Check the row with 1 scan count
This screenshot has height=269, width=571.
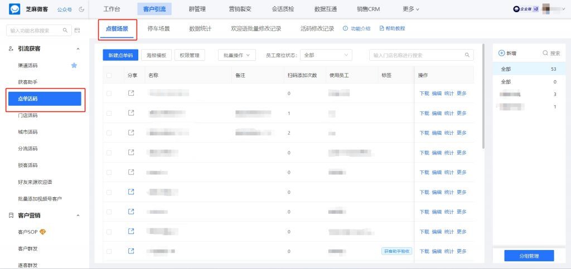(x=109, y=114)
